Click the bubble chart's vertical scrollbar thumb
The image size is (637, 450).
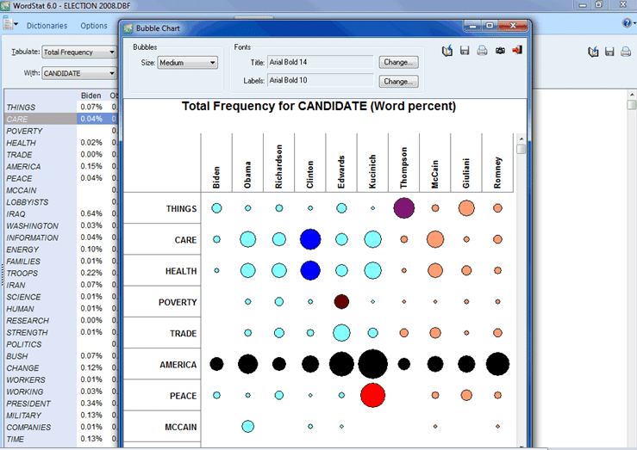521,149
